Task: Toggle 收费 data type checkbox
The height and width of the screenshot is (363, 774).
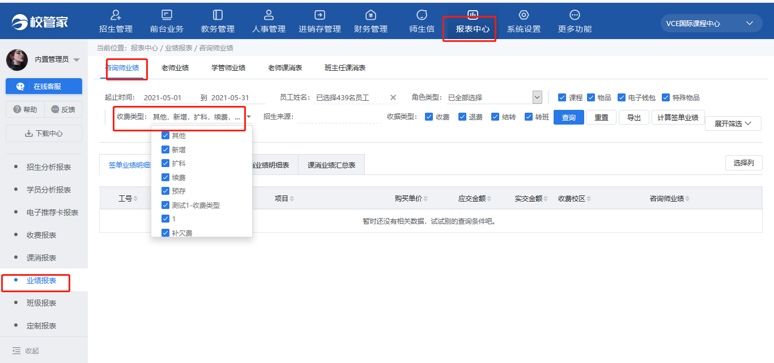Action: [x=429, y=117]
